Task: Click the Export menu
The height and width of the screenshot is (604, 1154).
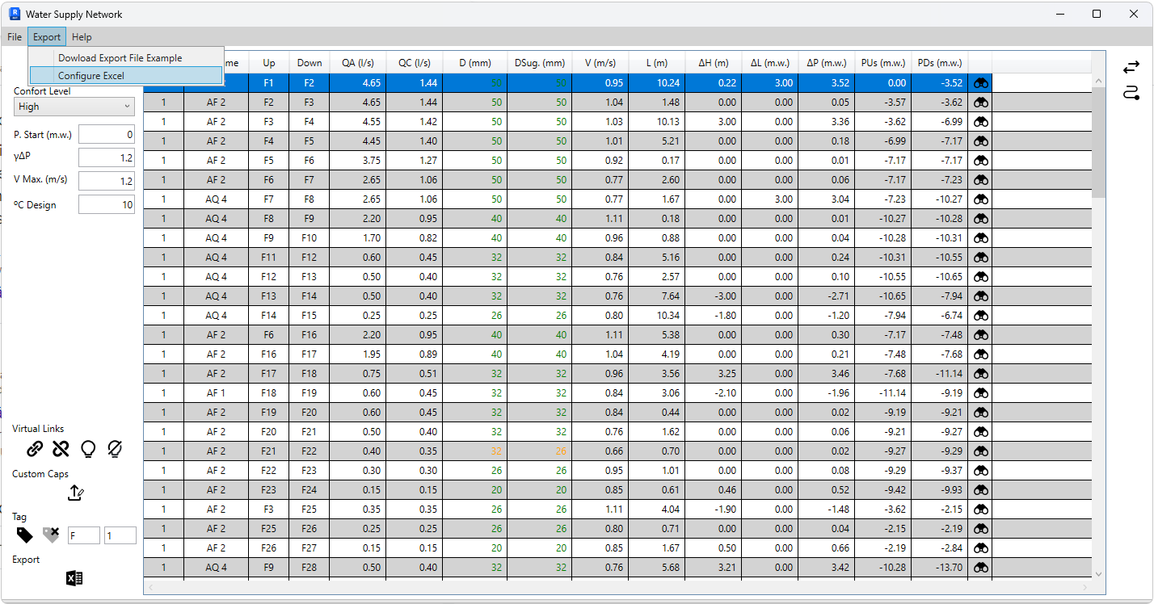Action: pyautogui.click(x=47, y=37)
